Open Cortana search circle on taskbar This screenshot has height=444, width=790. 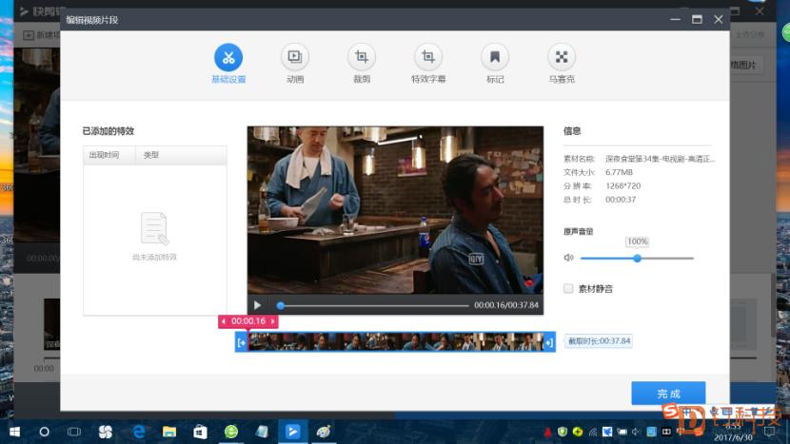pyautogui.click(x=45, y=432)
